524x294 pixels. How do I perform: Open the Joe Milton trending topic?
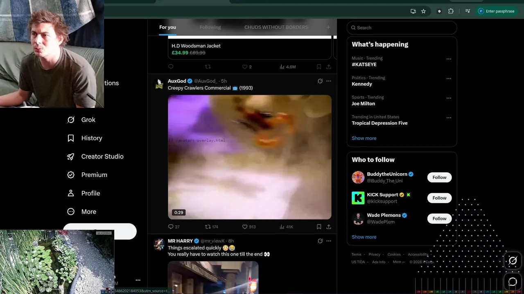pos(363,104)
